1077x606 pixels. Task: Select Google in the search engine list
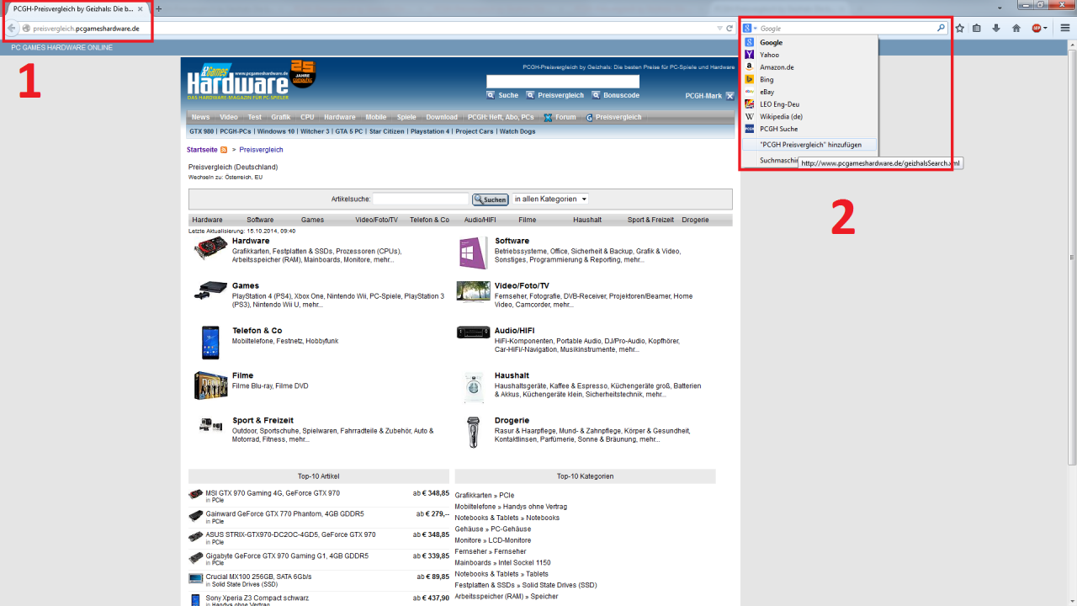pyautogui.click(x=809, y=42)
